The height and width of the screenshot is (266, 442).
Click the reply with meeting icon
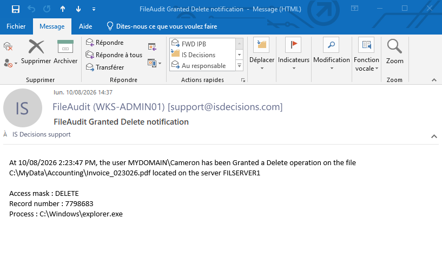[152, 47]
